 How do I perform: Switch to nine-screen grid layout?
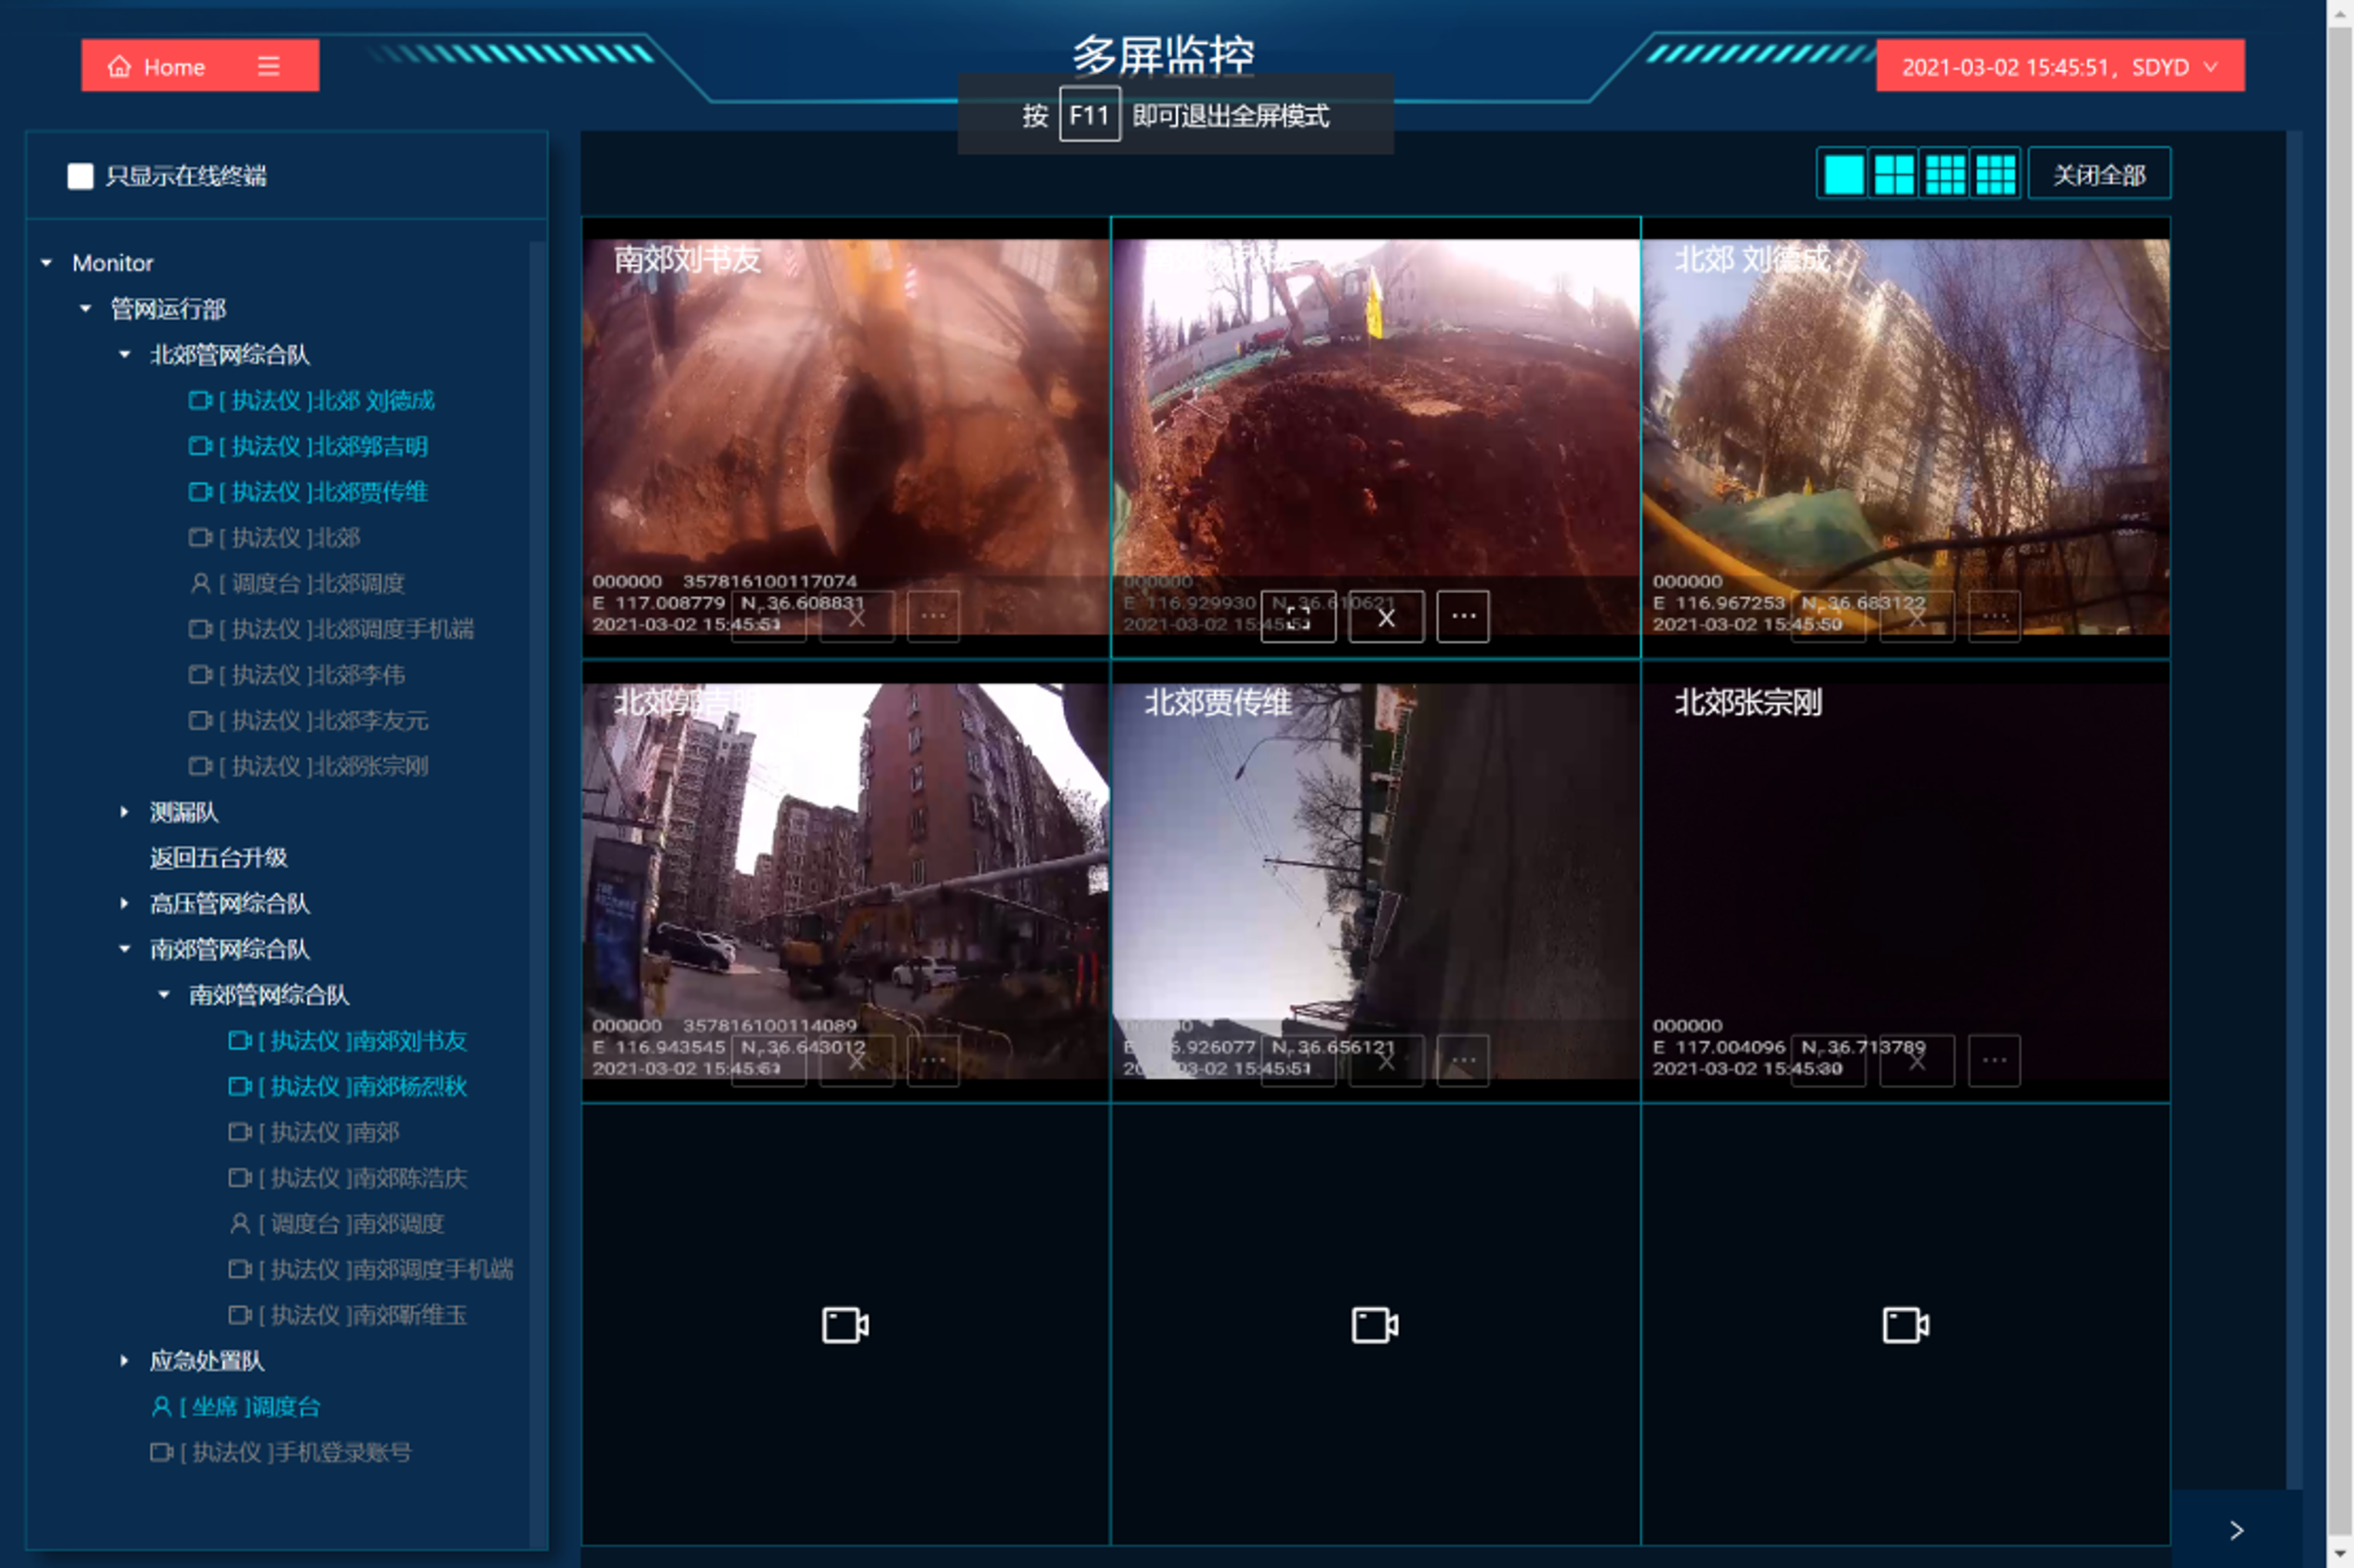point(1945,175)
